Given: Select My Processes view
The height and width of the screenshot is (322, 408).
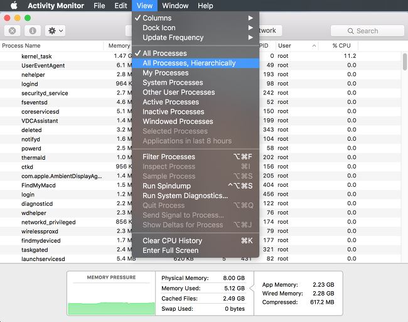Looking at the screenshot, I should point(195,73).
